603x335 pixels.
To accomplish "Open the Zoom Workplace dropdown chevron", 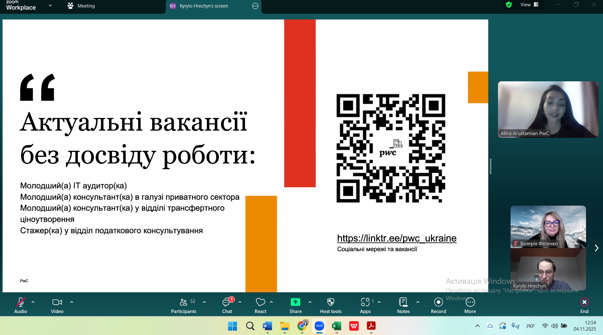I will click(50, 6).
